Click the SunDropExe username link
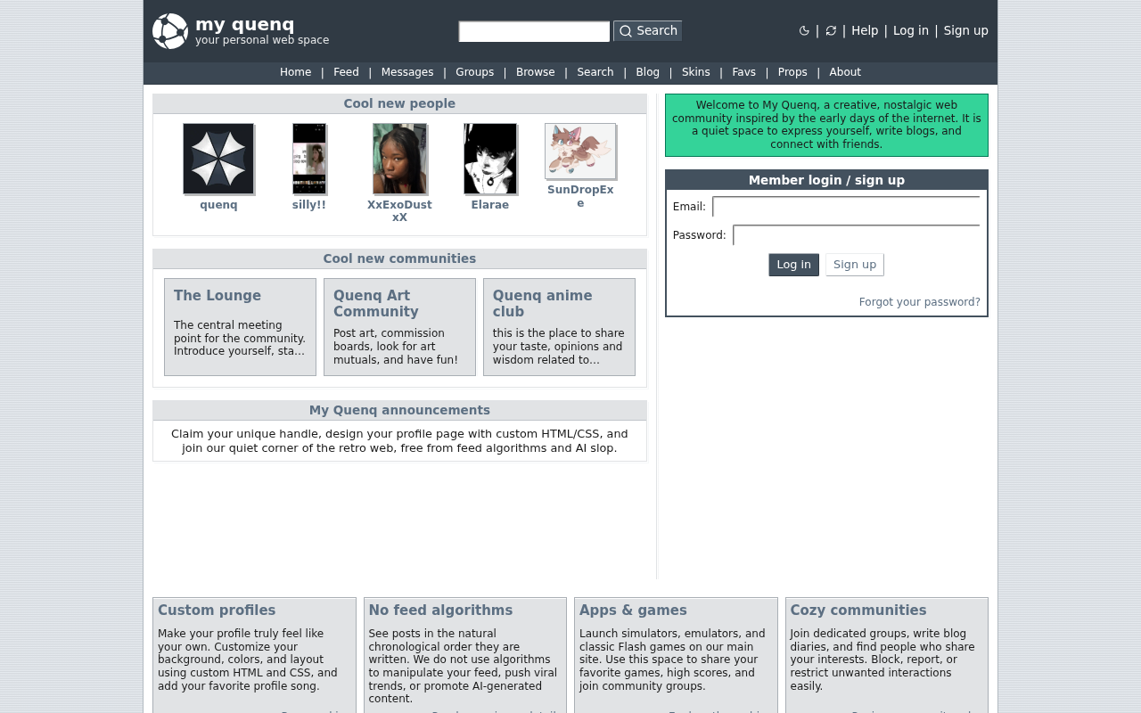Viewport: 1141px width, 713px height. pyautogui.click(x=580, y=196)
